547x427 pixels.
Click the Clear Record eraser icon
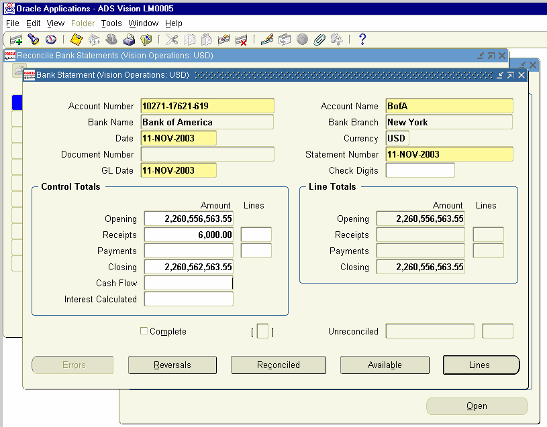[x=223, y=40]
